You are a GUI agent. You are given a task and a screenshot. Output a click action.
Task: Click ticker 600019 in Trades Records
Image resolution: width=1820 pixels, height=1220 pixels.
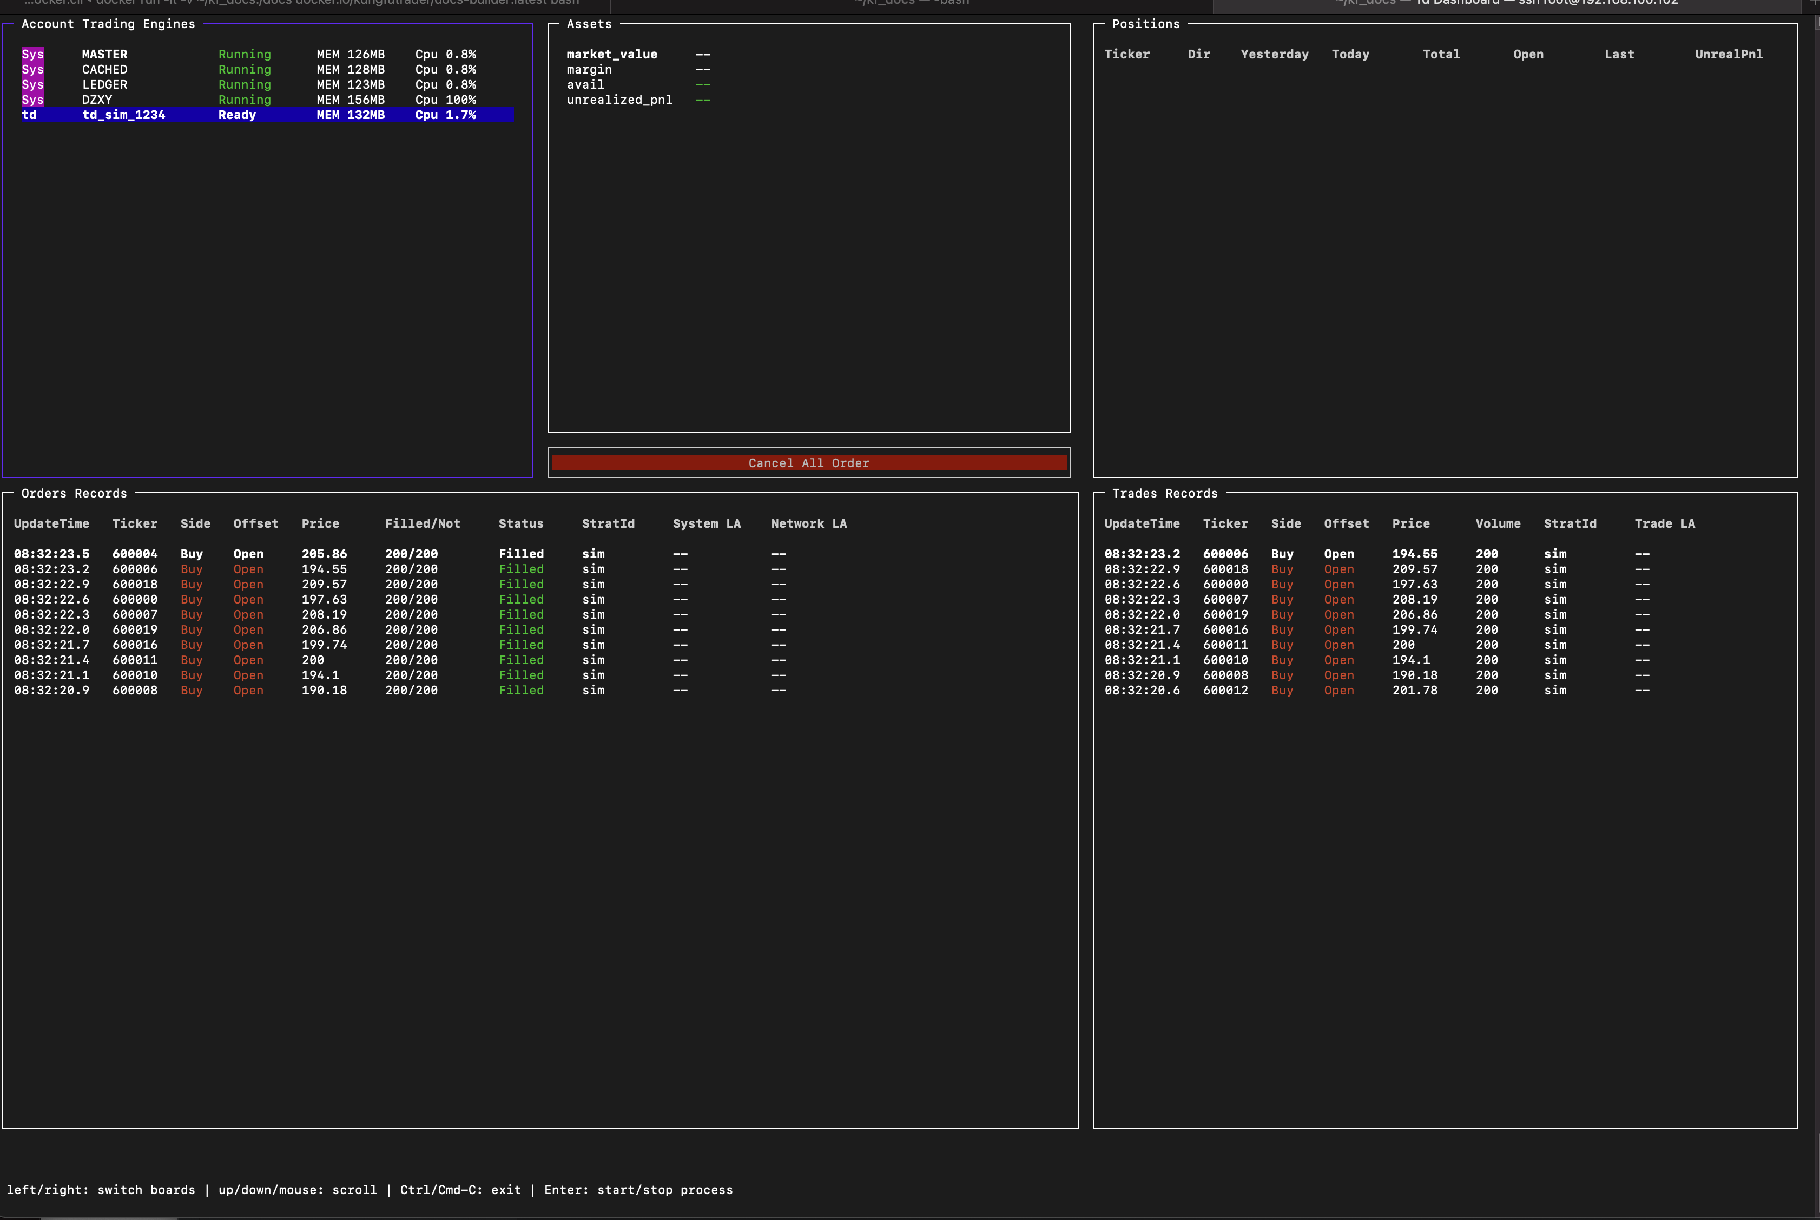point(1225,615)
